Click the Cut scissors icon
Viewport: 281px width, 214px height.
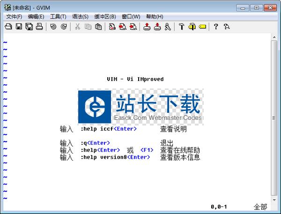(77, 27)
